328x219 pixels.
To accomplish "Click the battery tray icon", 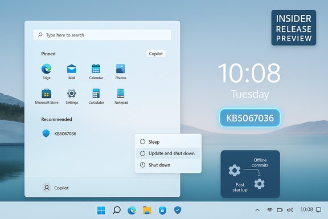I will pyautogui.click(x=280, y=210).
